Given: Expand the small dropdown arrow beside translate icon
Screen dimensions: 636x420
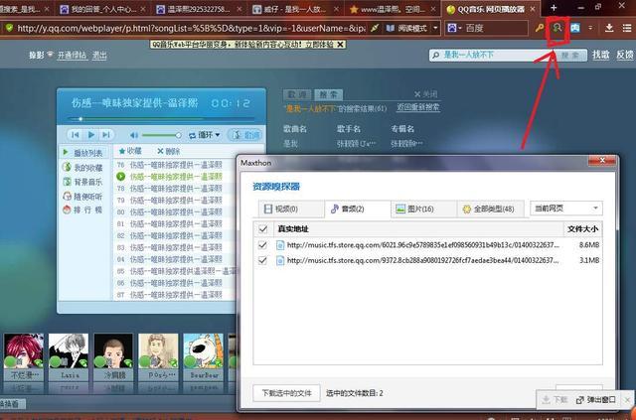Looking at the screenshot, I should coord(590,28).
